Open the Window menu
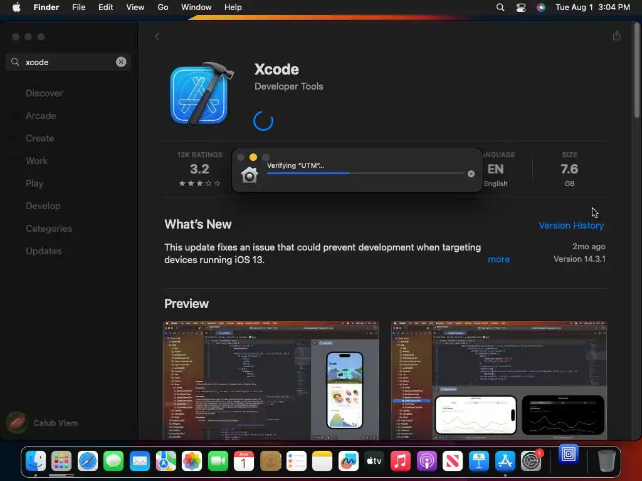642x481 pixels. click(x=196, y=8)
